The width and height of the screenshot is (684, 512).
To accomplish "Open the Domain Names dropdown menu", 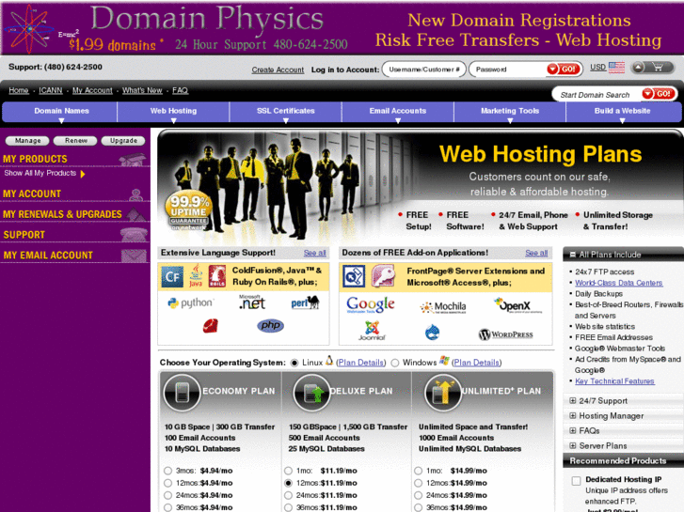I will point(61,113).
